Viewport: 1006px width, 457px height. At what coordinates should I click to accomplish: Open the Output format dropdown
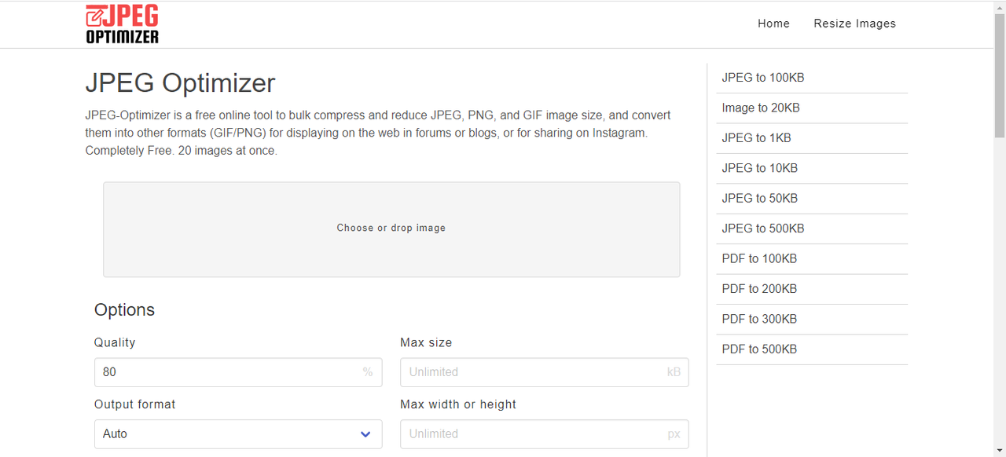238,434
